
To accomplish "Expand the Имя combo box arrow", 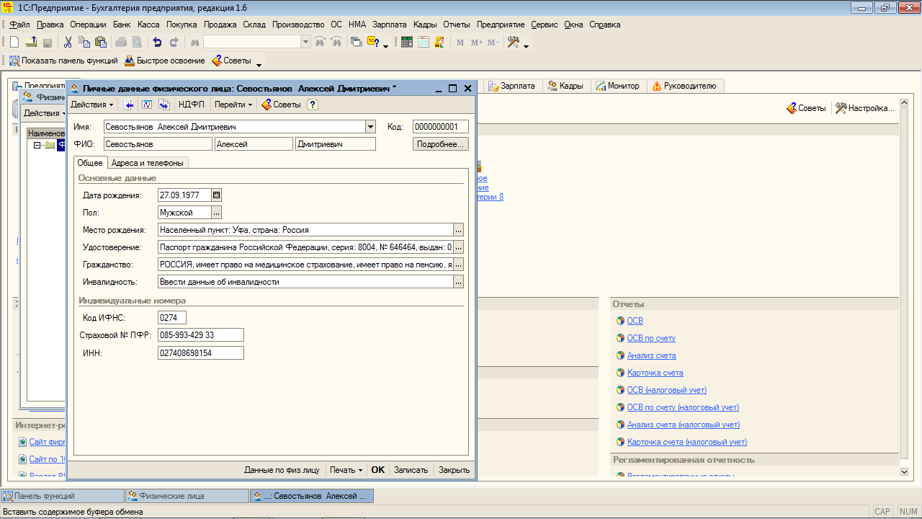I will pyautogui.click(x=370, y=127).
